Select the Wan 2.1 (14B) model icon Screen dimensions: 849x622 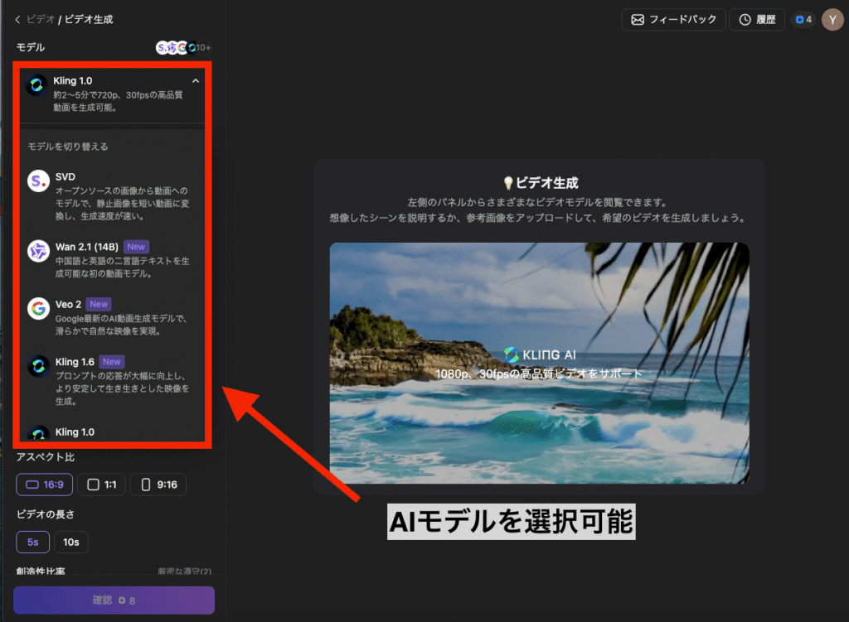click(38, 251)
